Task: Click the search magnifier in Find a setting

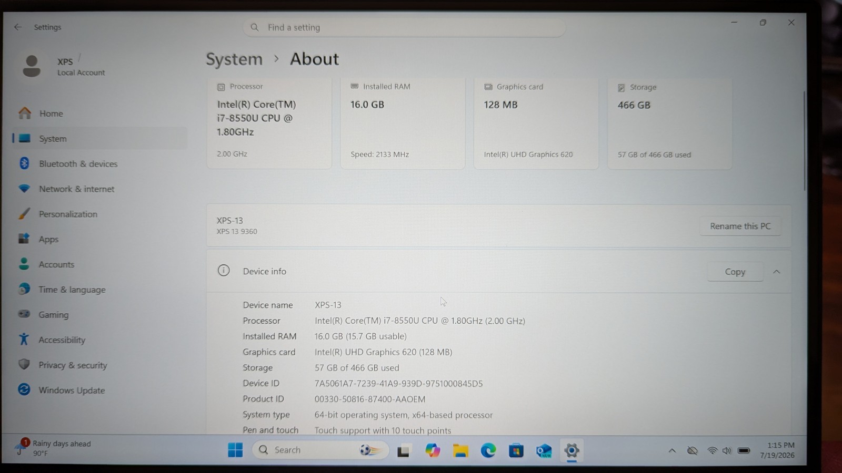Action: tap(255, 27)
